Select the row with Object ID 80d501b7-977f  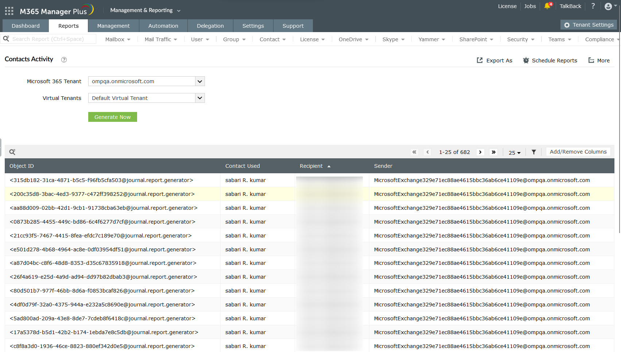point(309,291)
